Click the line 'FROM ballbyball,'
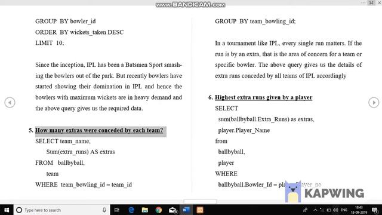Image resolution: width=382 pixels, height=215 pixels. click(x=60, y=163)
